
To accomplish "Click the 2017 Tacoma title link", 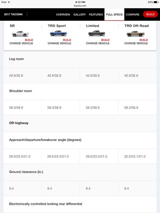I will coord(14,14).
